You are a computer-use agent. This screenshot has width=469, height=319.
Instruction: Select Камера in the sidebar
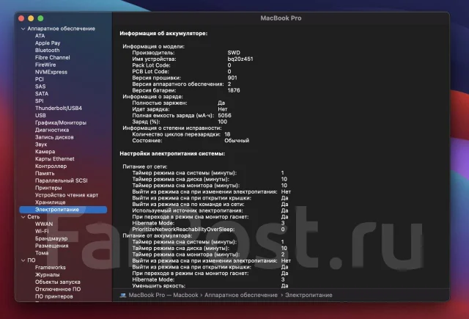point(45,152)
